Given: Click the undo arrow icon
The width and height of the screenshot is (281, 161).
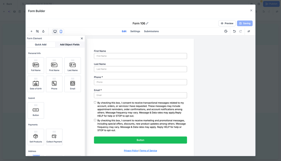Looking at the screenshot, I should 234,31.
